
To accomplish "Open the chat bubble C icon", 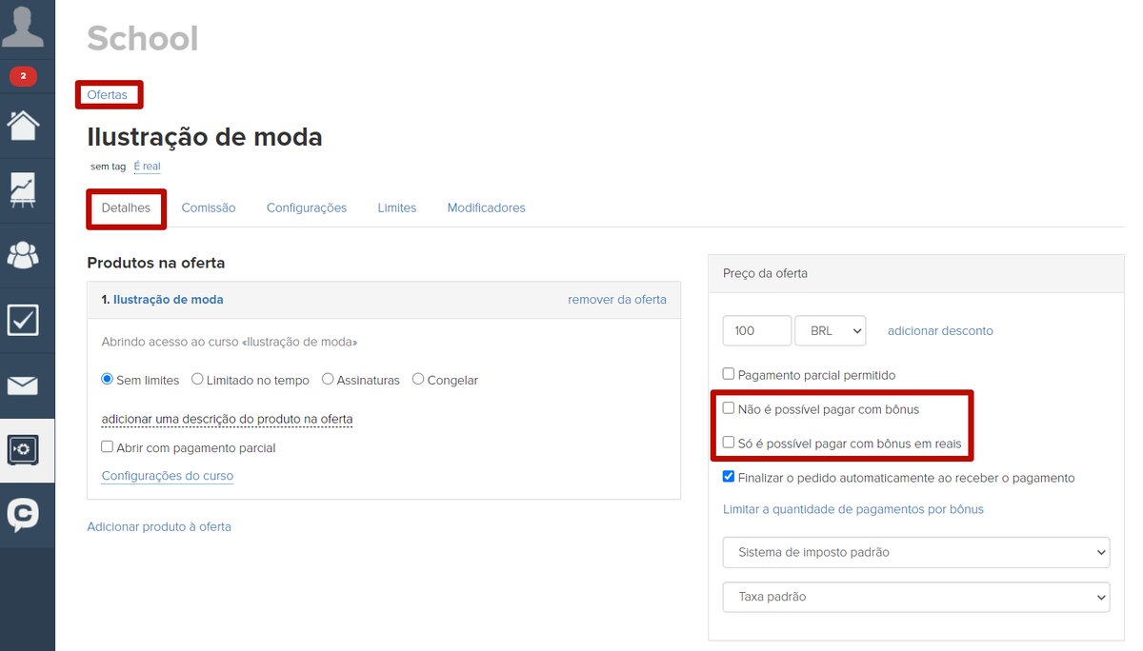I will pyautogui.click(x=23, y=515).
